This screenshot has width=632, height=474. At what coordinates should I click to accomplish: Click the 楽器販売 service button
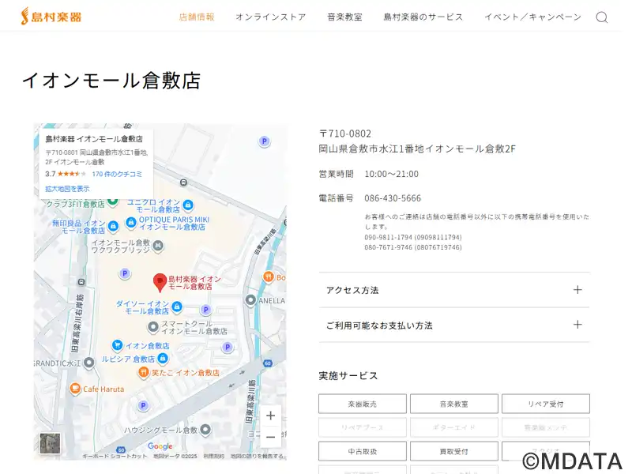(363, 404)
